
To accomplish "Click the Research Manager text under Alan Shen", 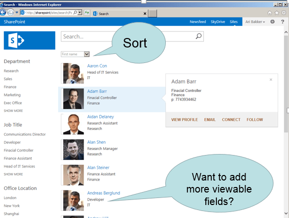I will [102, 148].
